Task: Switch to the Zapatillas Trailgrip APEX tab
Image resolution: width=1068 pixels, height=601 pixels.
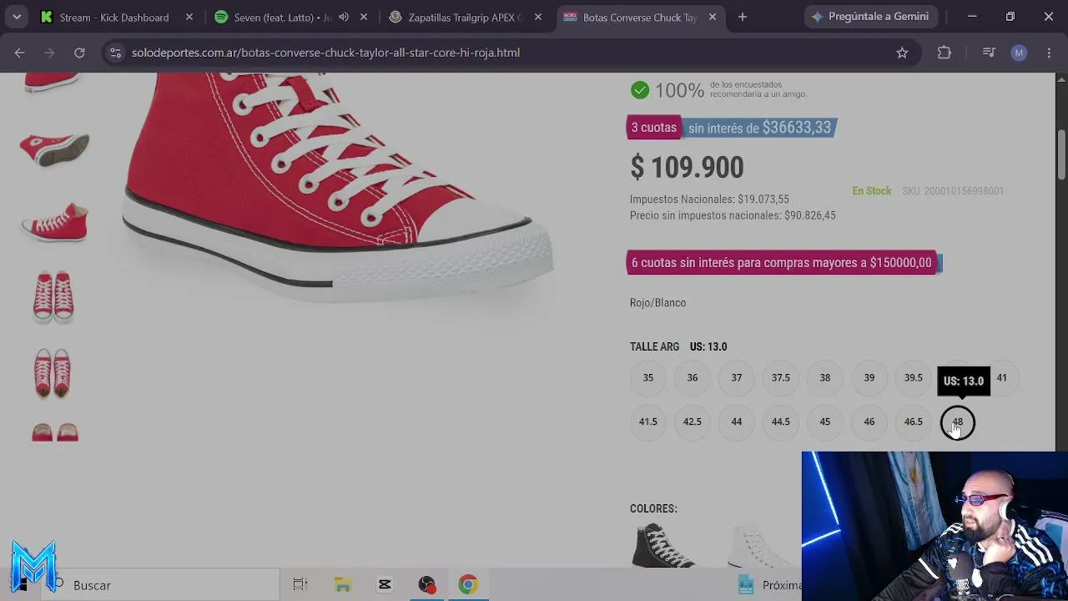Action: point(466,17)
